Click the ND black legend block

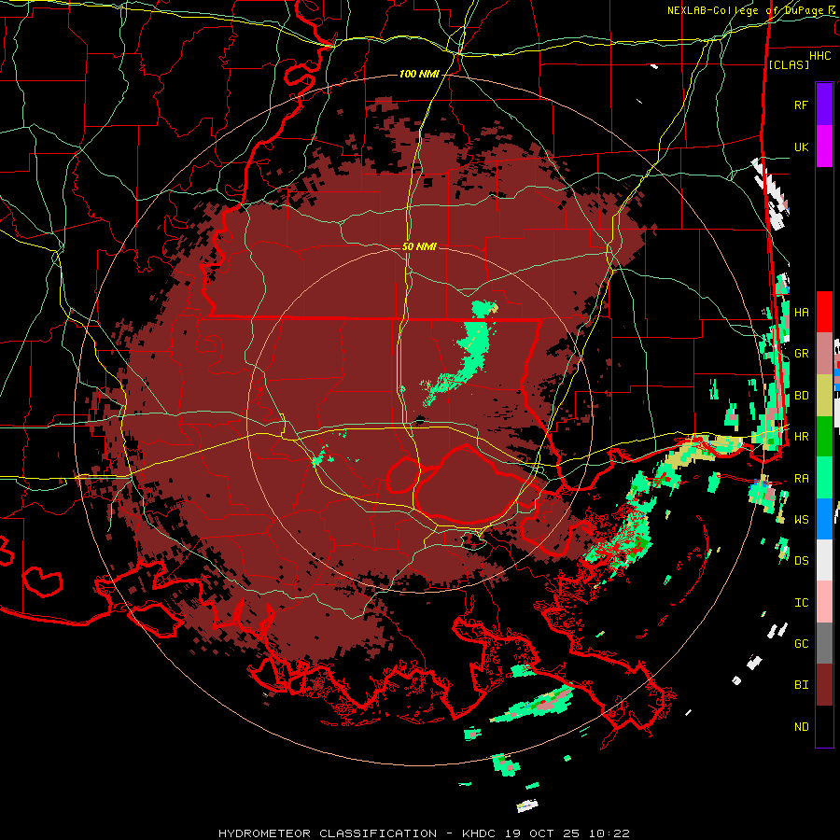tap(824, 726)
